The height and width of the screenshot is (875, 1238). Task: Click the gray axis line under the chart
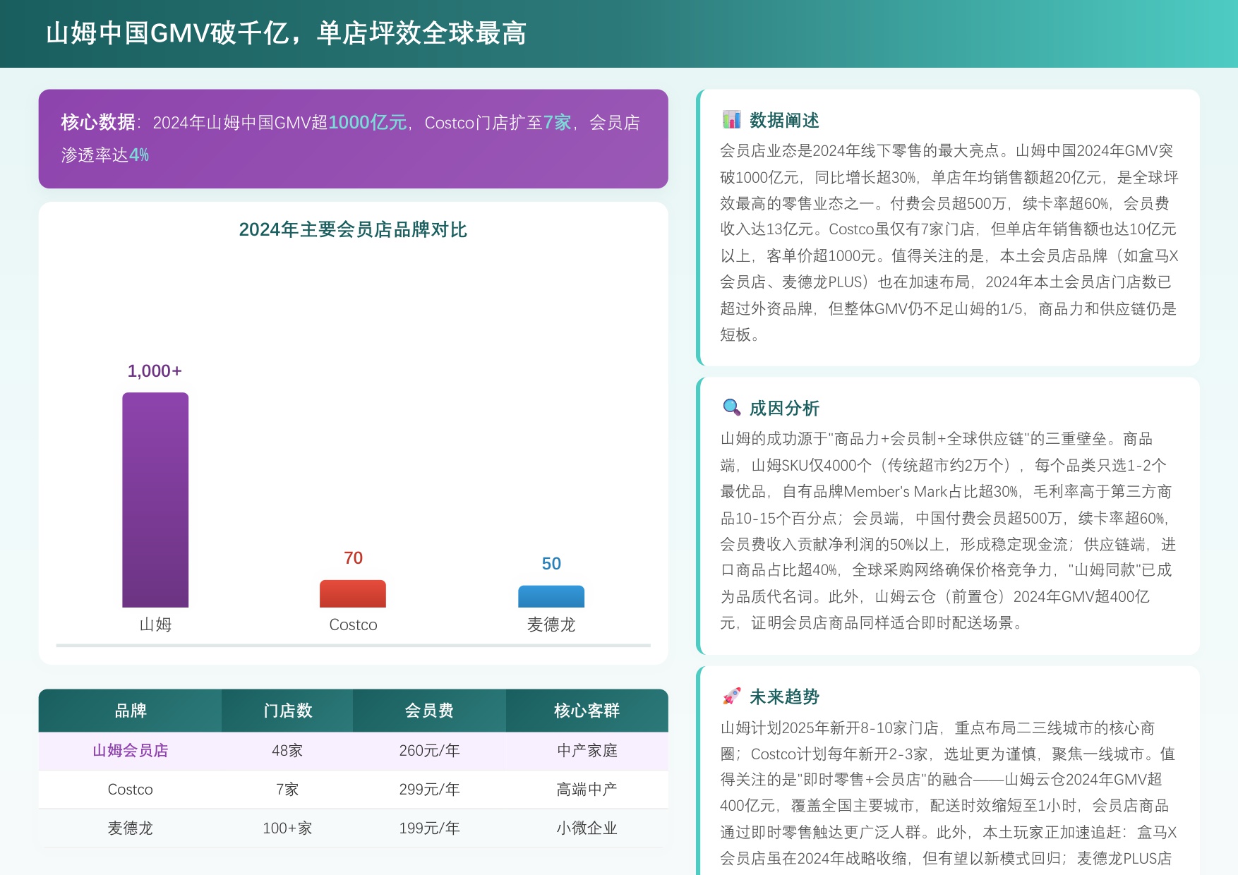[x=353, y=644]
